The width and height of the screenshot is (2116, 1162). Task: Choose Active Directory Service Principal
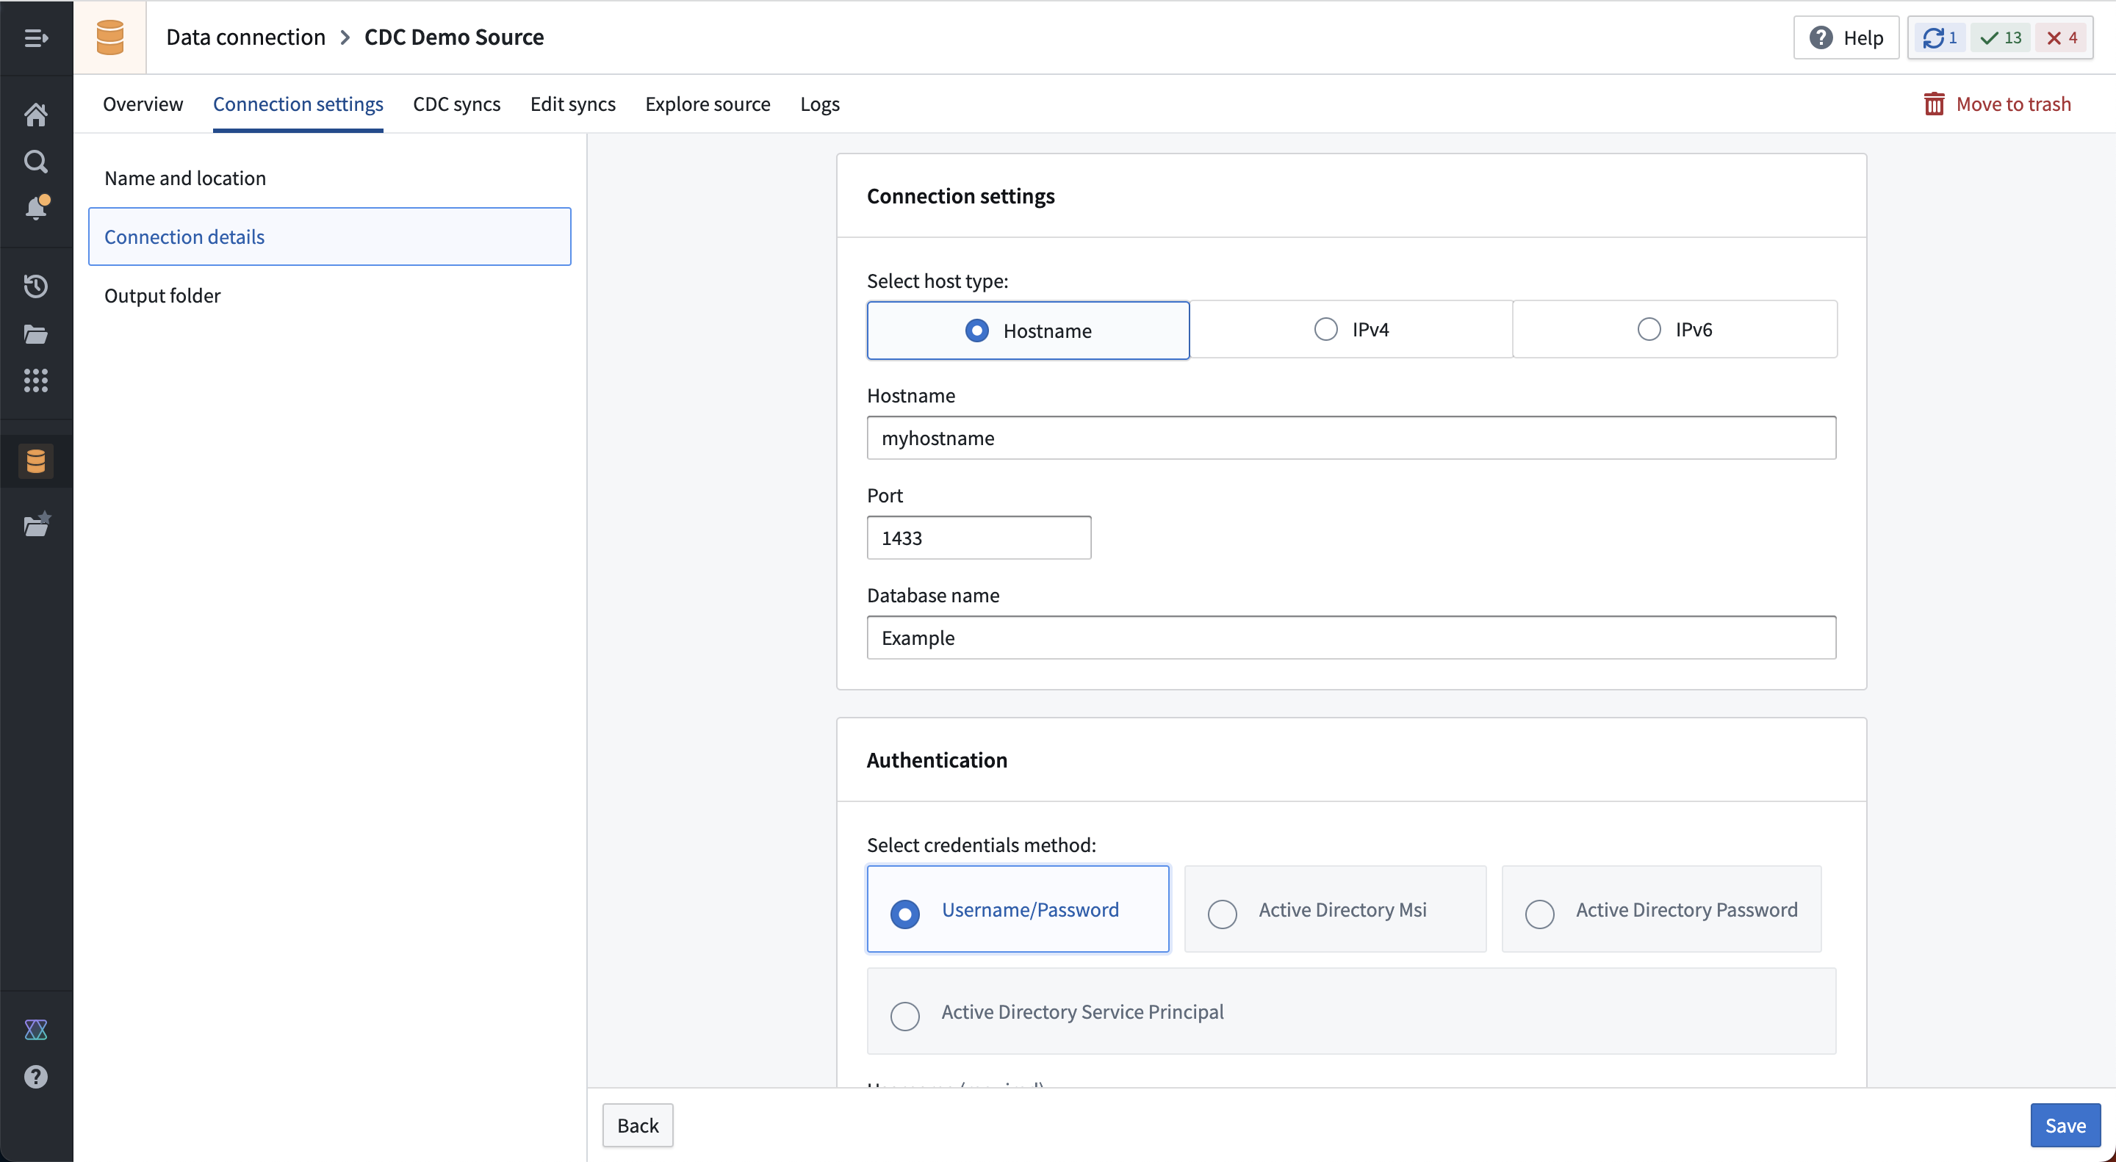tap(1351, 1011)
